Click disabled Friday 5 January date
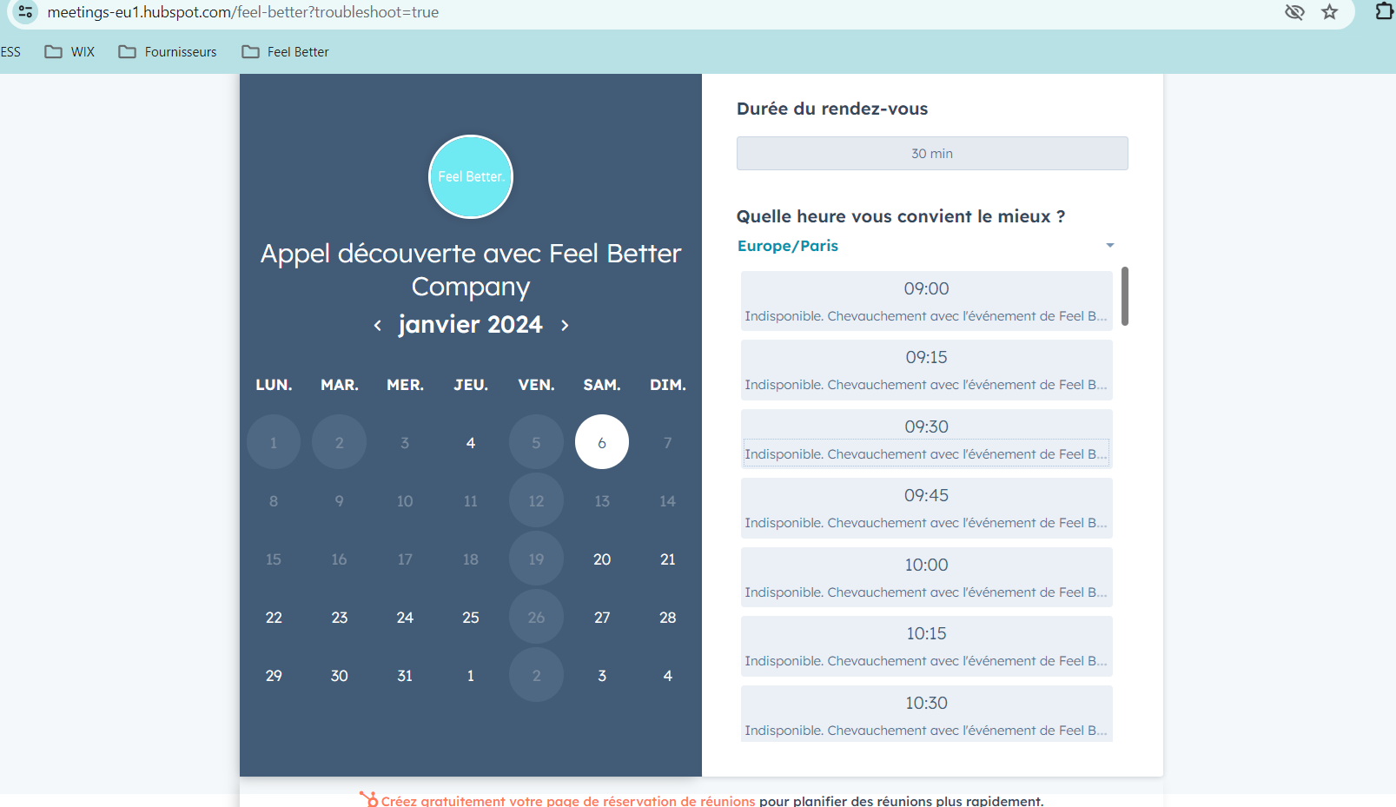The image size is (1396, 807). pyautogui.click(x=536, y=442)
